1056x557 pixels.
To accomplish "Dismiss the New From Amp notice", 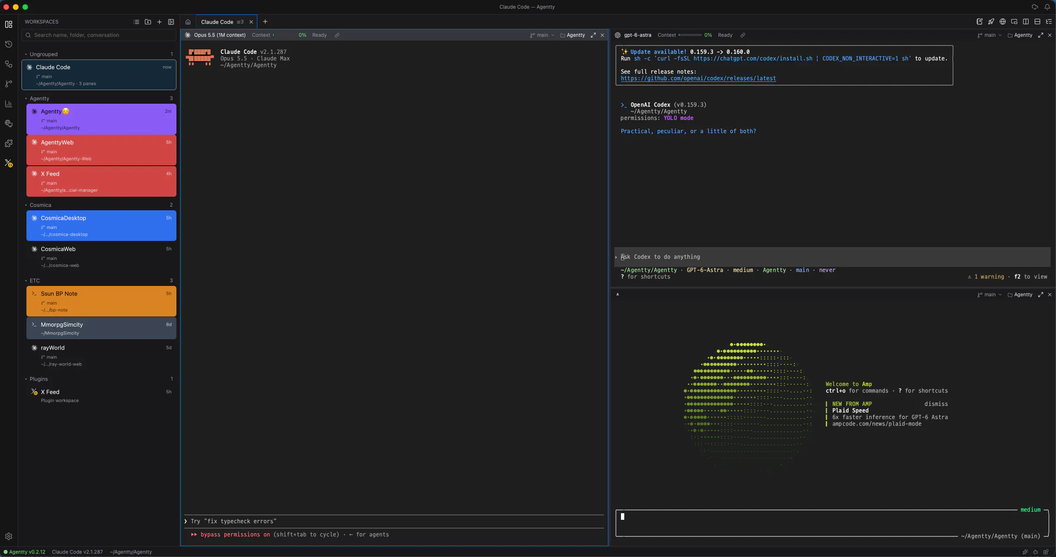I will (936, 404).
